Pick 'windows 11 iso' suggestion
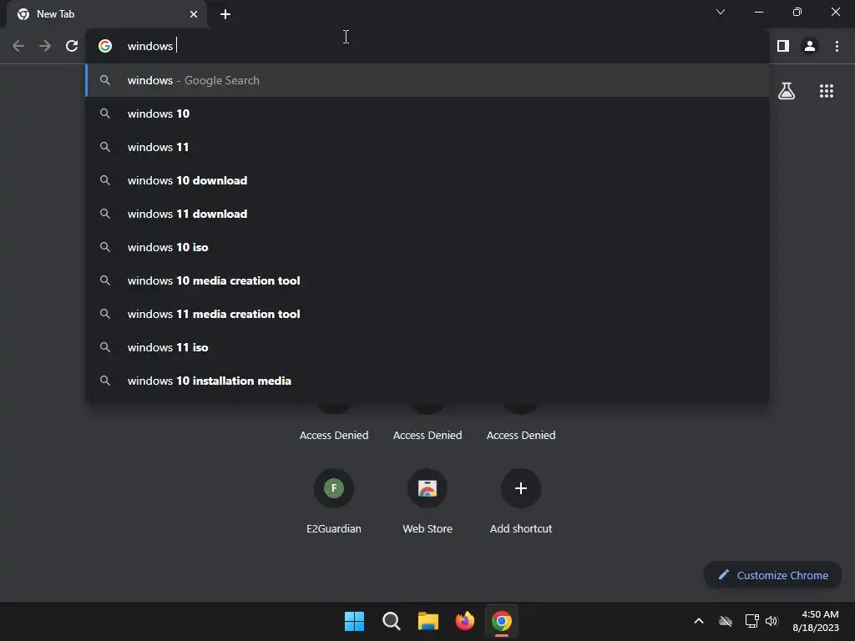 (x=427, y=347)
